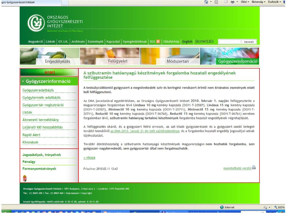Click the printer icon beside nyomtatható verzió
286x213 pixels.
click(x=254, y=167)
